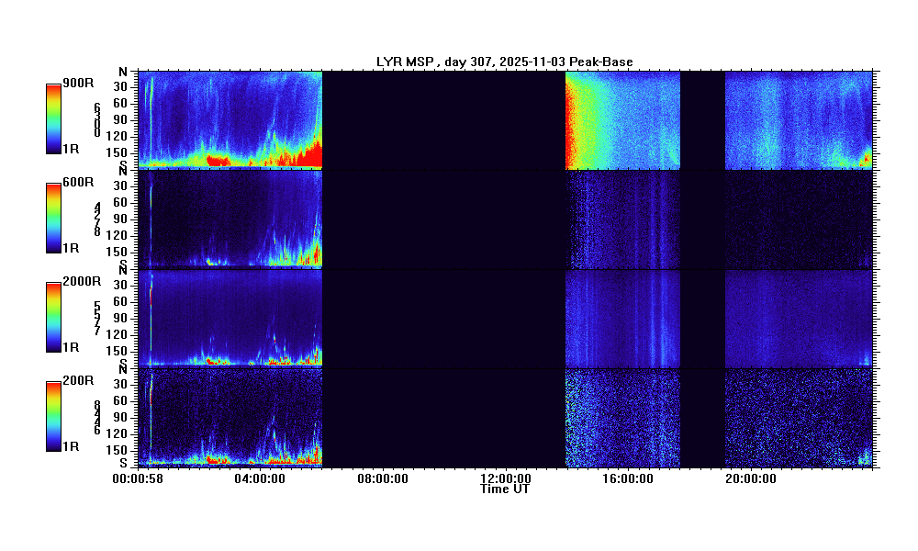Click the vertical 4278 wavelength label
The width and height of the screenshot is (918, 551).
(x=96, y=219)
